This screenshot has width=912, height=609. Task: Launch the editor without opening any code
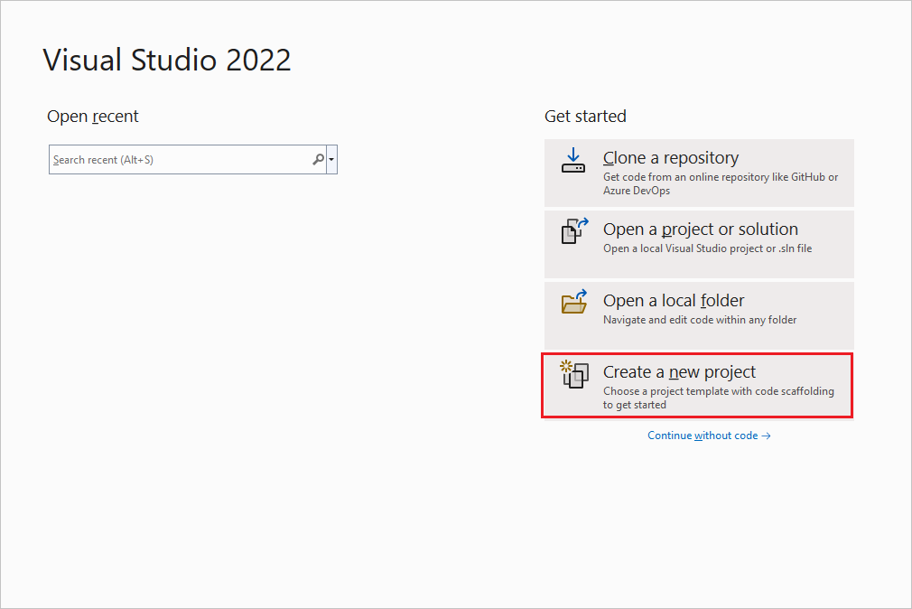click(709, 435)
